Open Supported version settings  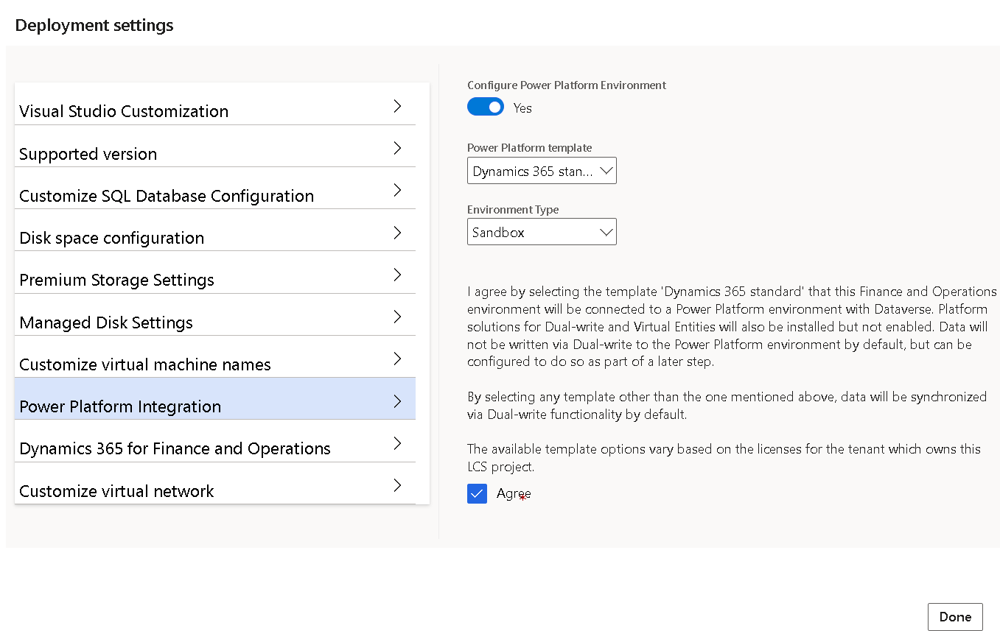point(214,147)
